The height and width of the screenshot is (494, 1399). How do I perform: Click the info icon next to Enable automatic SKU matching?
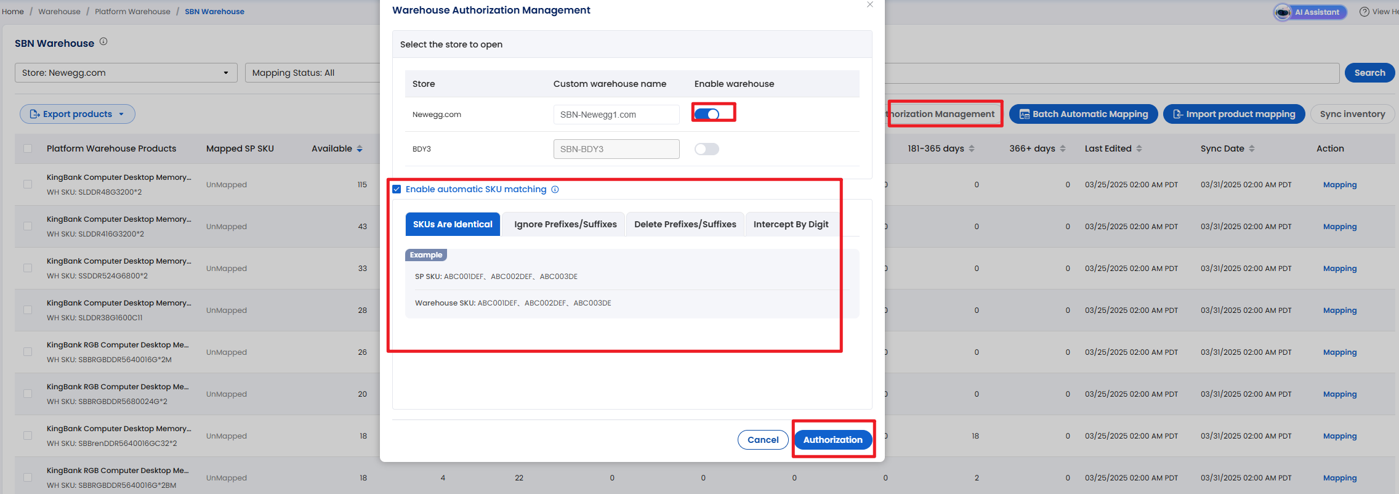555,190
